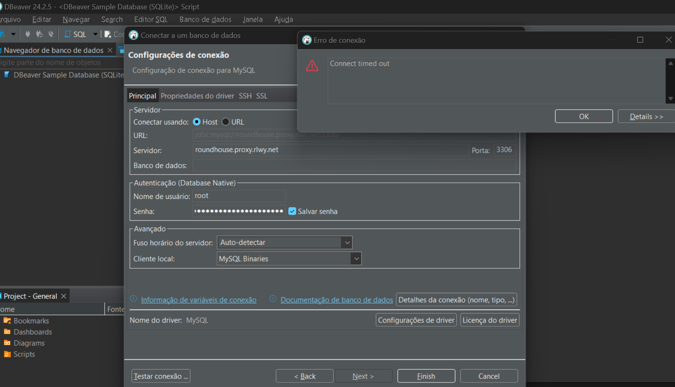Viewport: 675px width, 387px height.
Task: Open the Search menu
Action: click(x=112, y=19)
